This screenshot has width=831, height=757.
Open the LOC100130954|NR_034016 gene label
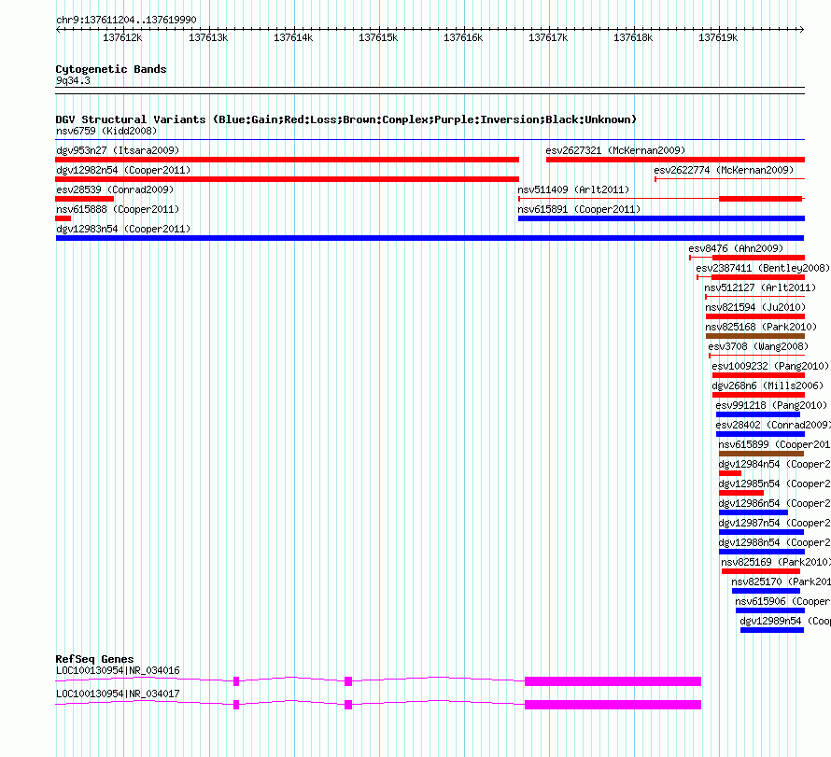118,670
